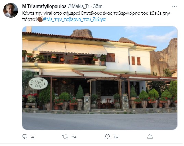This screenshot has width=184, height=146.
Task: Open the taverna photo attachment
Action: [x=100, y=78]
